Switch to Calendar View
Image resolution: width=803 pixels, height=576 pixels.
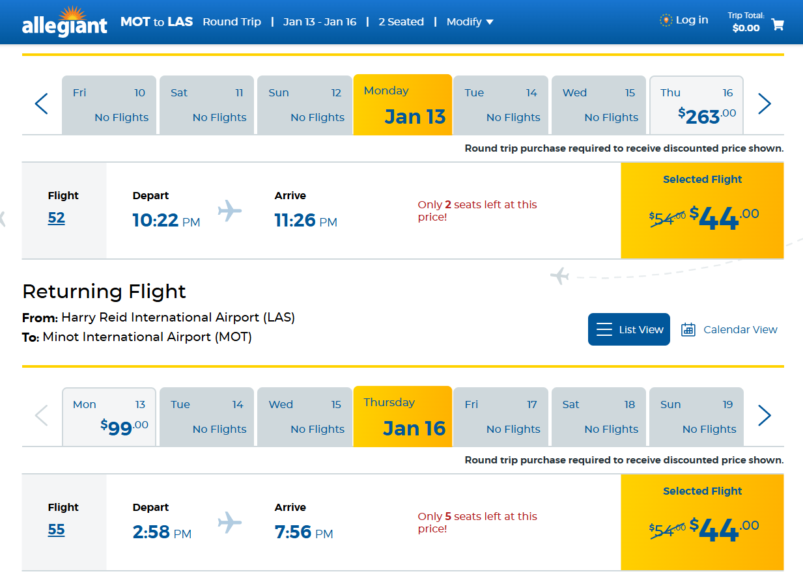point(729,329)
